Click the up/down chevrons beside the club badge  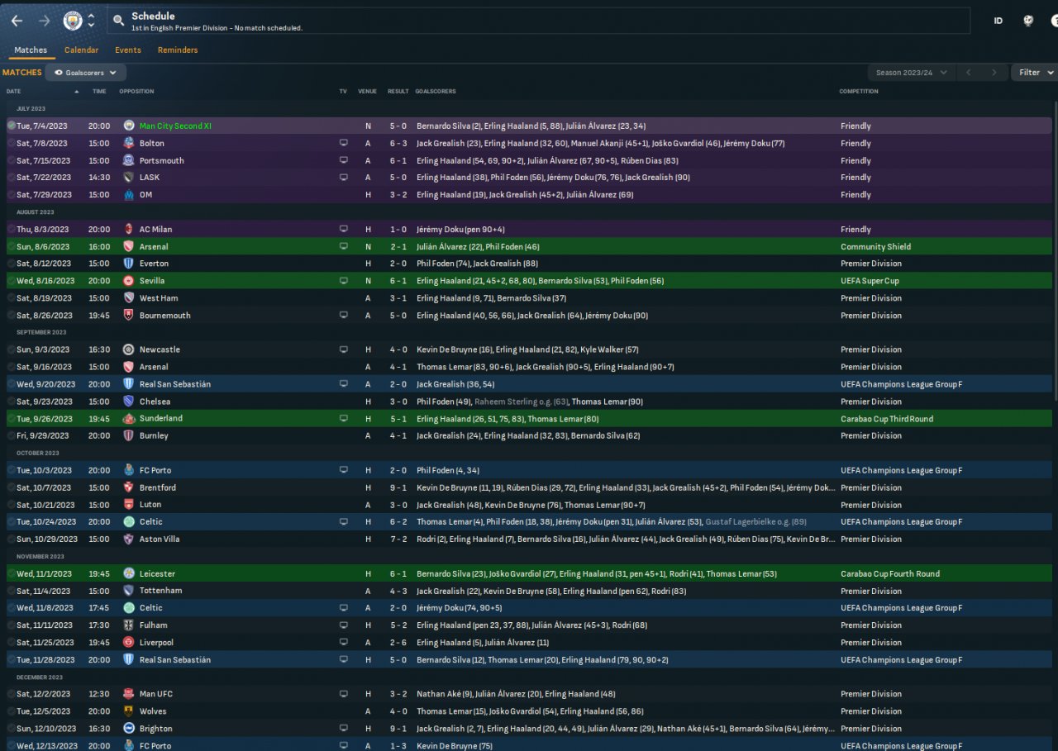pyautogui.click(x=91, y=20)
